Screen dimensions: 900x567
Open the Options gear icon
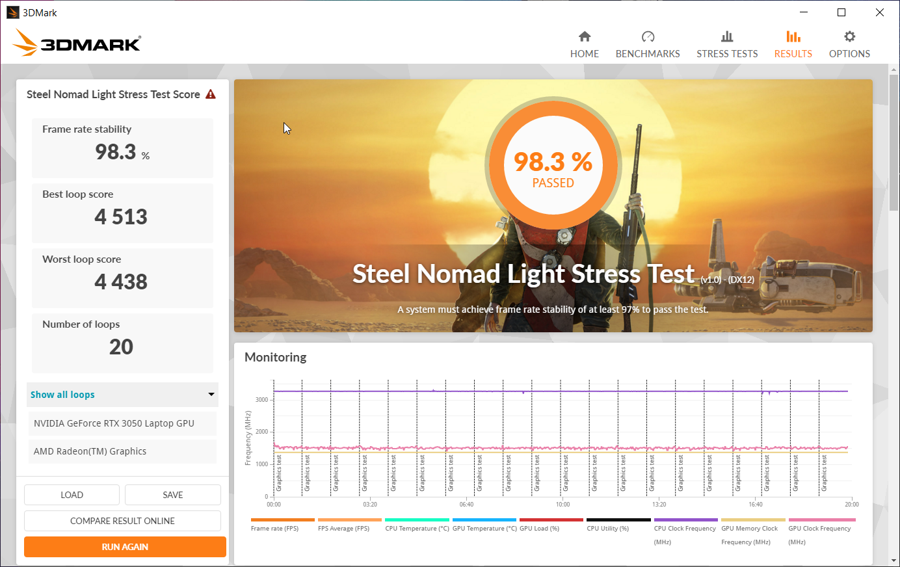pos(849,36)
